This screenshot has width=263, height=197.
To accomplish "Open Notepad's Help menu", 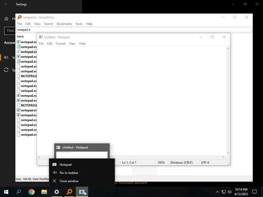I will tap(82, 44).
